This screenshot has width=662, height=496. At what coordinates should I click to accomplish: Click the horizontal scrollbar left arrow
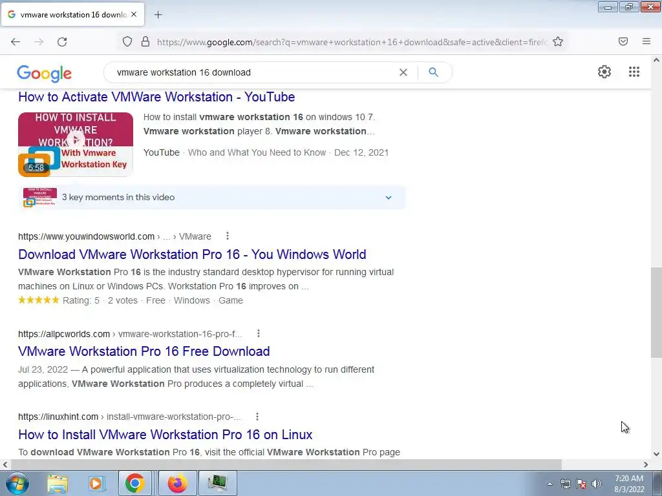(x=5, y=464)
